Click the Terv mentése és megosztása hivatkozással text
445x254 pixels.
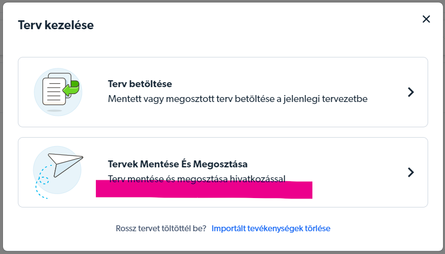point(197,178)
